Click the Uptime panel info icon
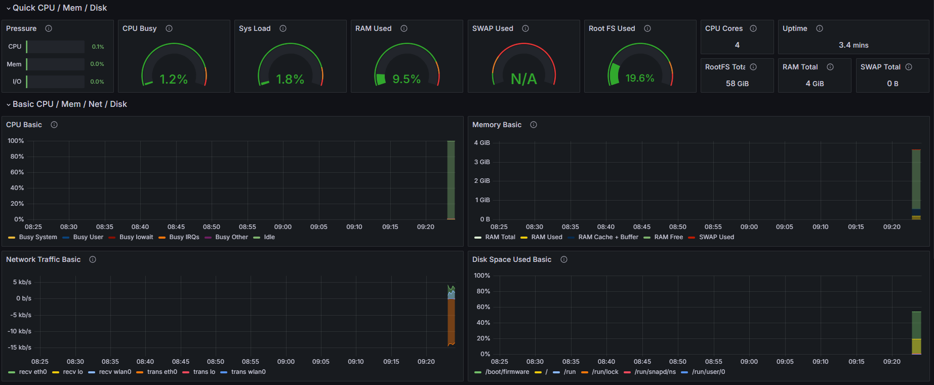 (820, 28)
